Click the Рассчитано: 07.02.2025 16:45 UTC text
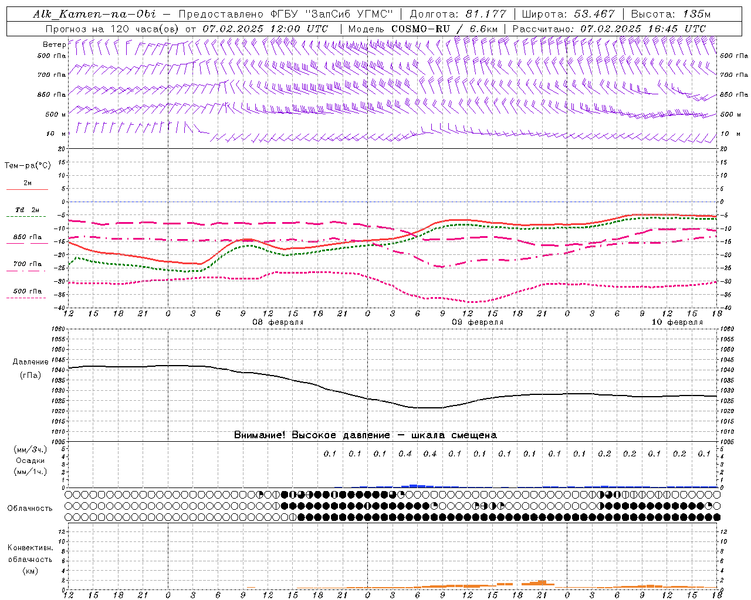This screenshot has width=751, height=600. click(x=609, y=29)
